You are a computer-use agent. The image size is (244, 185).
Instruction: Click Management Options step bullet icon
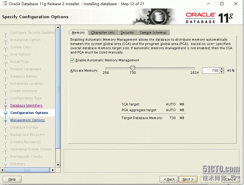click(x=5, y=120)
